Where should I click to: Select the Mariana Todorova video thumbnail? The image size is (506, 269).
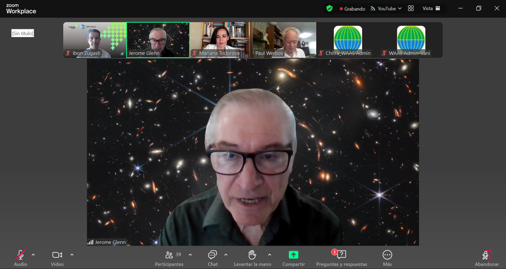(x=221, y=40)
